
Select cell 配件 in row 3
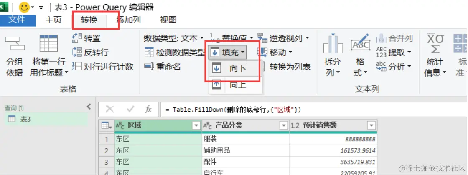(246, 162)
